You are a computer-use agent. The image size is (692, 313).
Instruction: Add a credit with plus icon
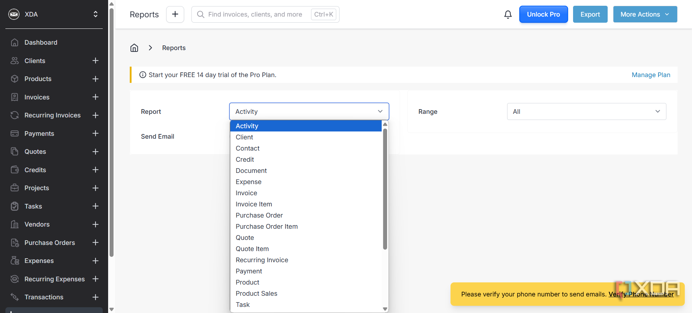pos(96,170)
